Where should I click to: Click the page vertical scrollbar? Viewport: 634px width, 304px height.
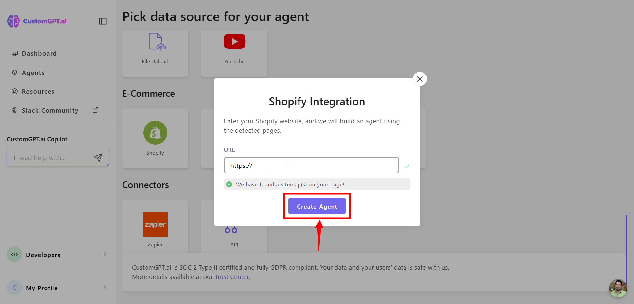click(x=626, y=249)
